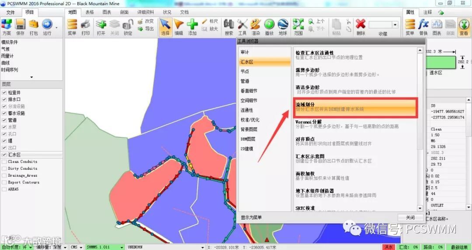The width and height of the screenshot is (472, 250).
Task: Click the 改变 change button
Action: coord(146,21)
